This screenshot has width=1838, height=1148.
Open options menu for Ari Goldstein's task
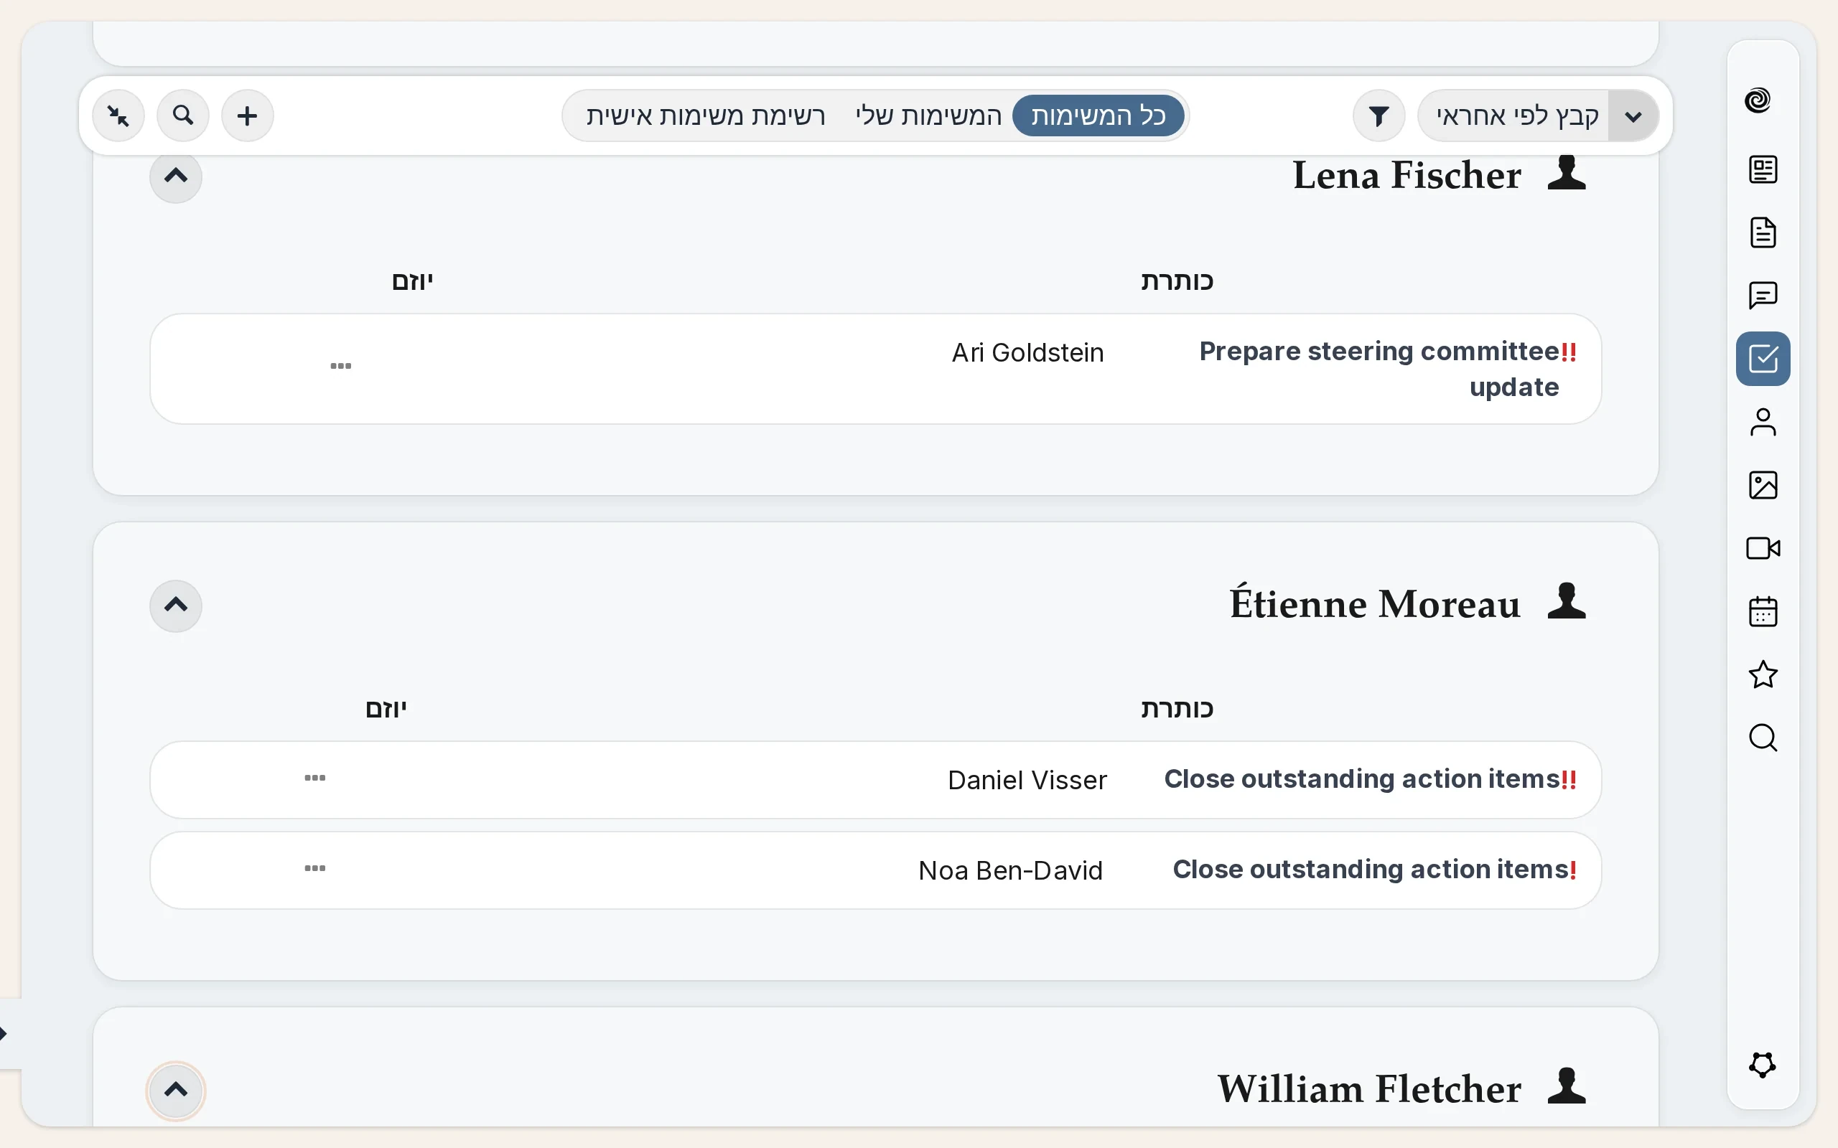coord(341,366)
